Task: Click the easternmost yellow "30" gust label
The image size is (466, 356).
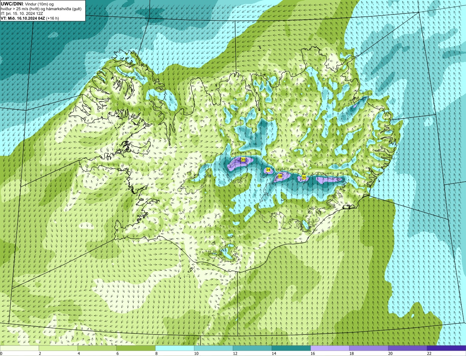Action: [x=304, y=178]
